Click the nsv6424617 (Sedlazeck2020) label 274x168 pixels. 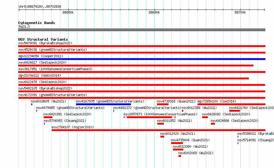click(42, 62)
